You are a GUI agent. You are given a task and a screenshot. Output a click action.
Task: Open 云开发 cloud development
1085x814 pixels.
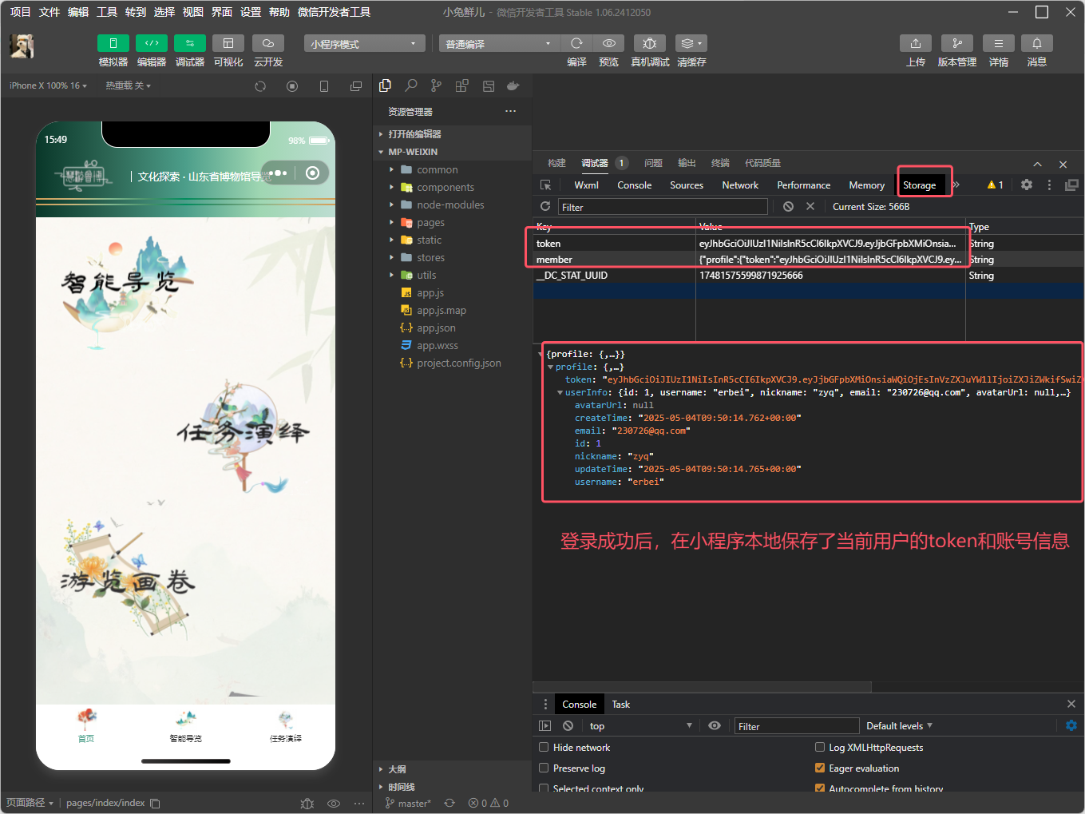point(268,43)
